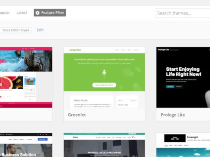210x157 pixels.
Task: Open the Foresight theme screenshot
Action: coord(183,145)
